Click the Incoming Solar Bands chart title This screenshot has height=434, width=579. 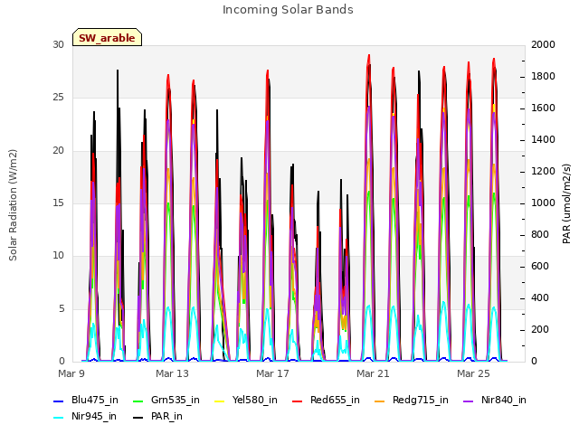(288, 10)
